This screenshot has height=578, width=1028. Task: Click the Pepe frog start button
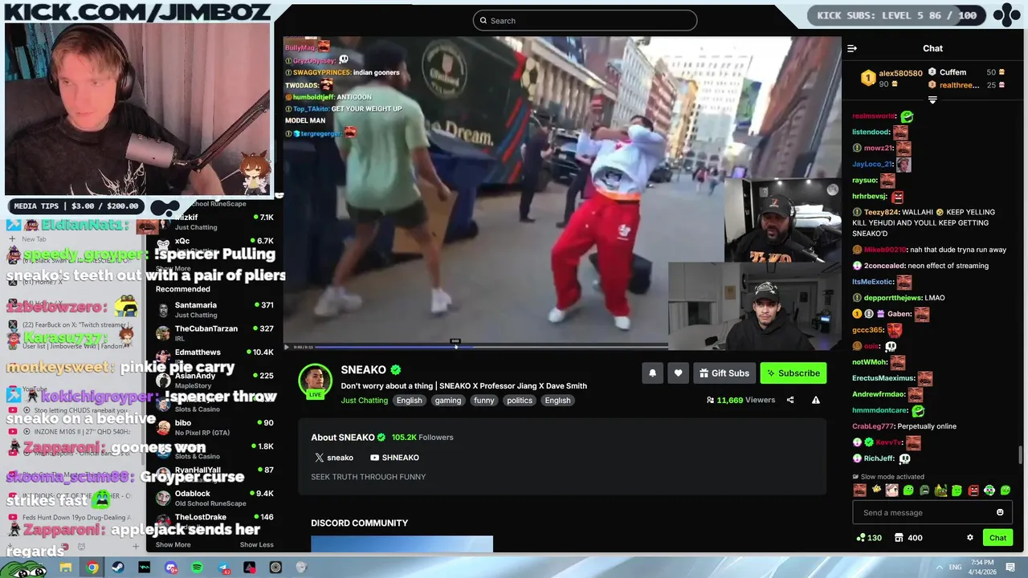click(x=24, y=568)
